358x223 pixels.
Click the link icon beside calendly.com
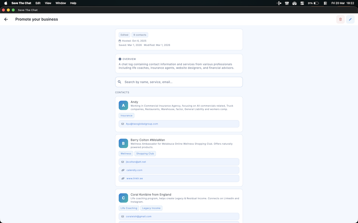122,170
